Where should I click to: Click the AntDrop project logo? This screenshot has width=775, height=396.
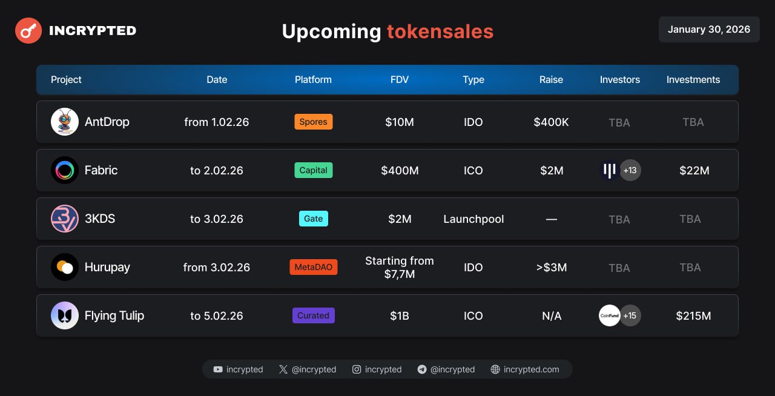(65, 122)
